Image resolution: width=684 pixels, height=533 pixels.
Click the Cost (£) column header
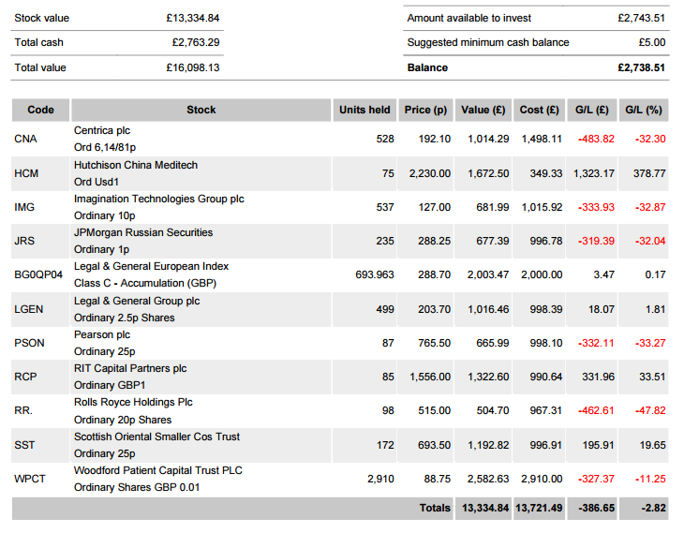(x=539, y=110)
